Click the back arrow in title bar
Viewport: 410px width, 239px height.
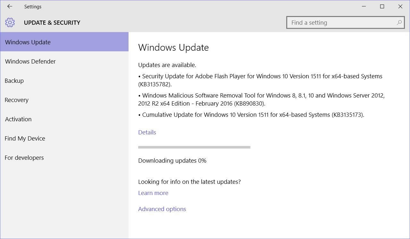(x=9, y=6)
